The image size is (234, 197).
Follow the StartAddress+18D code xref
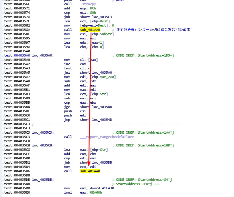[x=155, y=145]
